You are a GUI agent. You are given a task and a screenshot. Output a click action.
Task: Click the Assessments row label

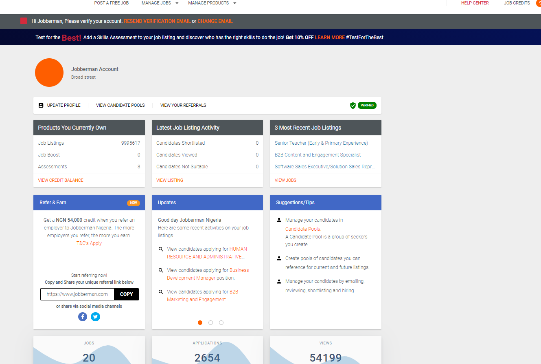[x=53, y=167]
